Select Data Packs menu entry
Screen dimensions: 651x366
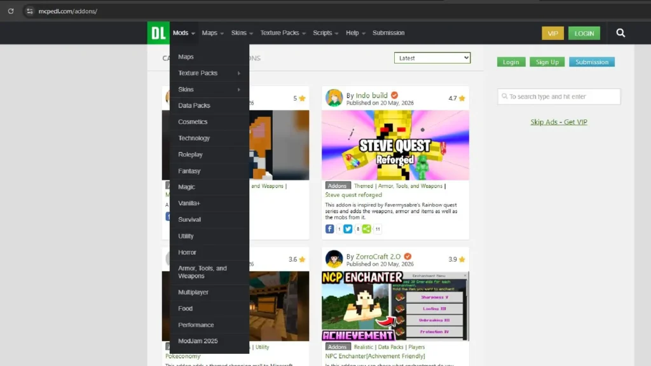pyautogui.click(x=209, y=105)
